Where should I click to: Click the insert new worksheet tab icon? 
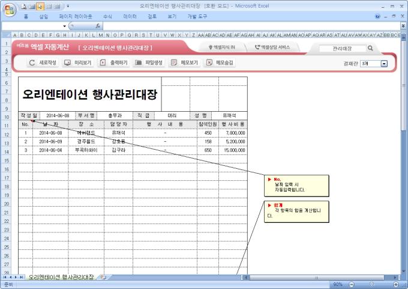103,277
